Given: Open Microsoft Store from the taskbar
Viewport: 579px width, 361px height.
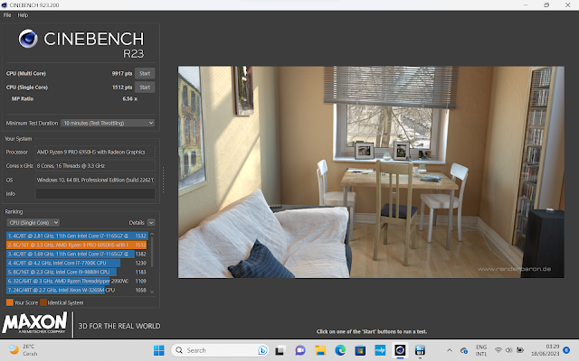Looking at the screenshot, I should pos(360,350).
